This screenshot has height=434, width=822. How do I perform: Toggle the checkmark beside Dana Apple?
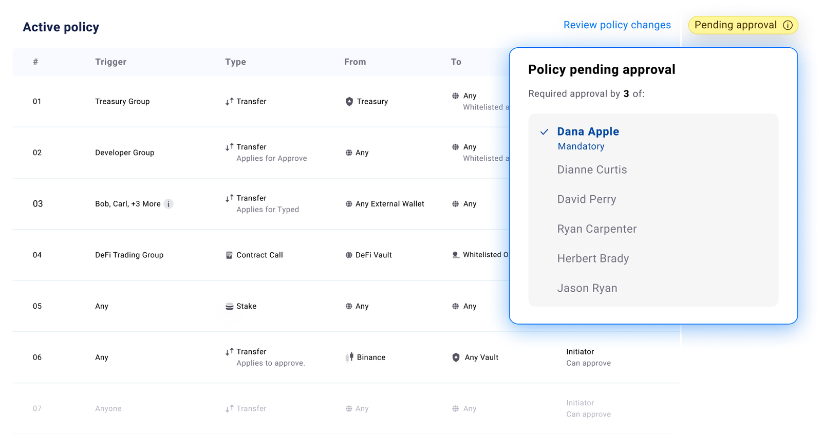pyautogui.click(x=544, y=132)
